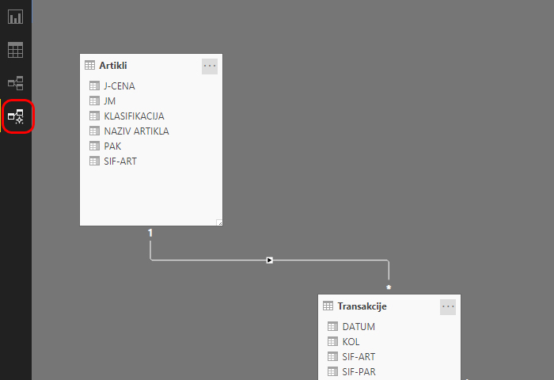
Task: Open the Relationships view icon
Action: pyautogui.click(x=16, y=83)
